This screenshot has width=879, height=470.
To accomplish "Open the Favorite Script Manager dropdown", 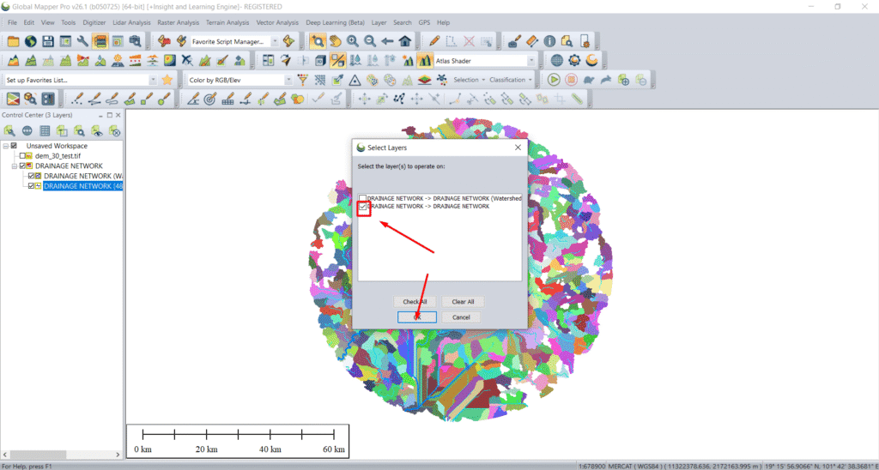I will [x=275, y=41].
